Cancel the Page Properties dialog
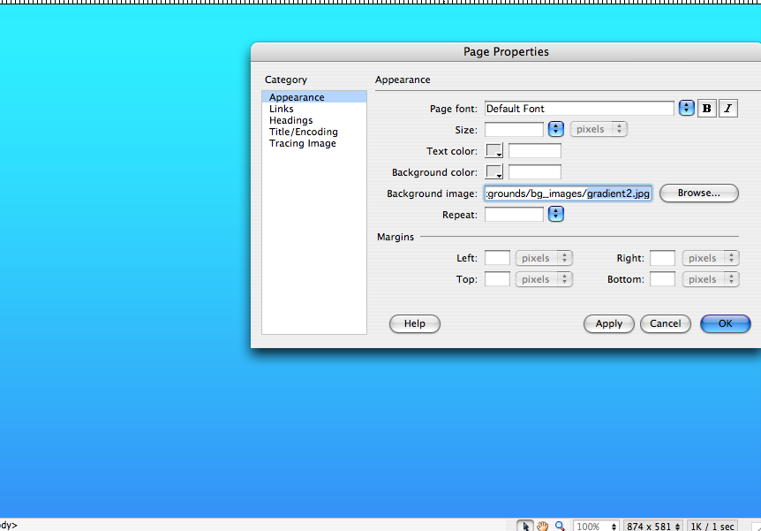 pos(665,323)
